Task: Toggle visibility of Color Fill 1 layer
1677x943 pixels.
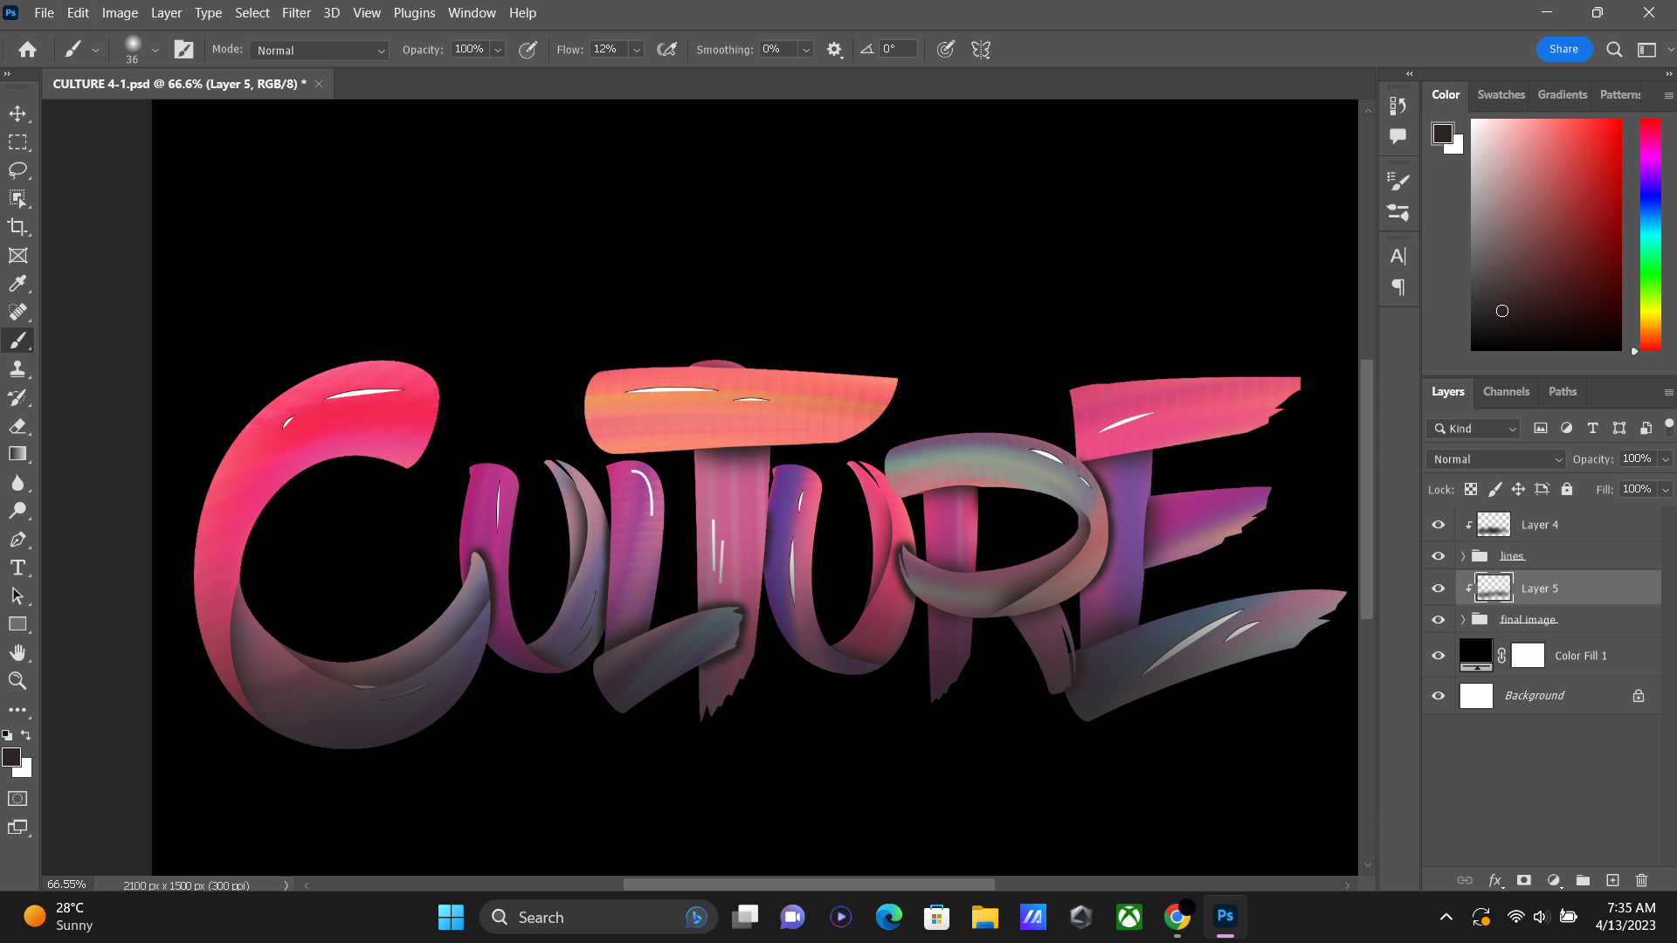Action: [1438, 656]
